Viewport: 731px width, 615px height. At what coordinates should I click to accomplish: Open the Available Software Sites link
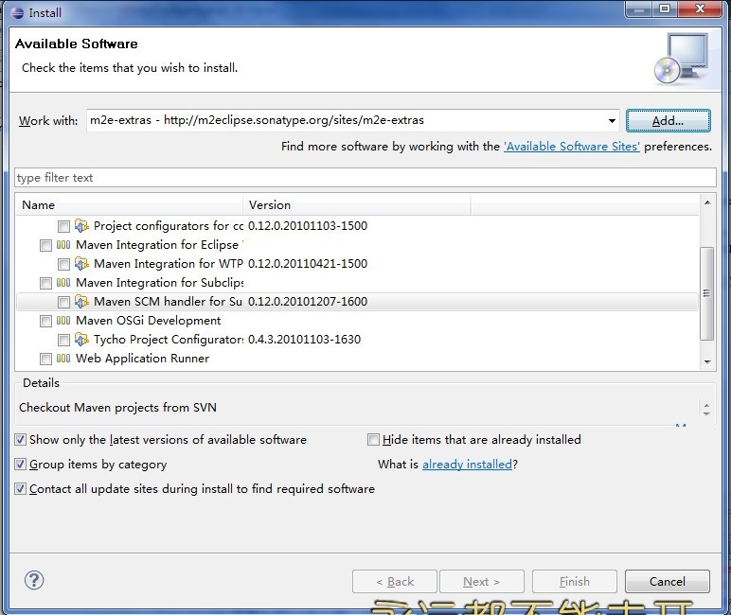click(572, 147)
